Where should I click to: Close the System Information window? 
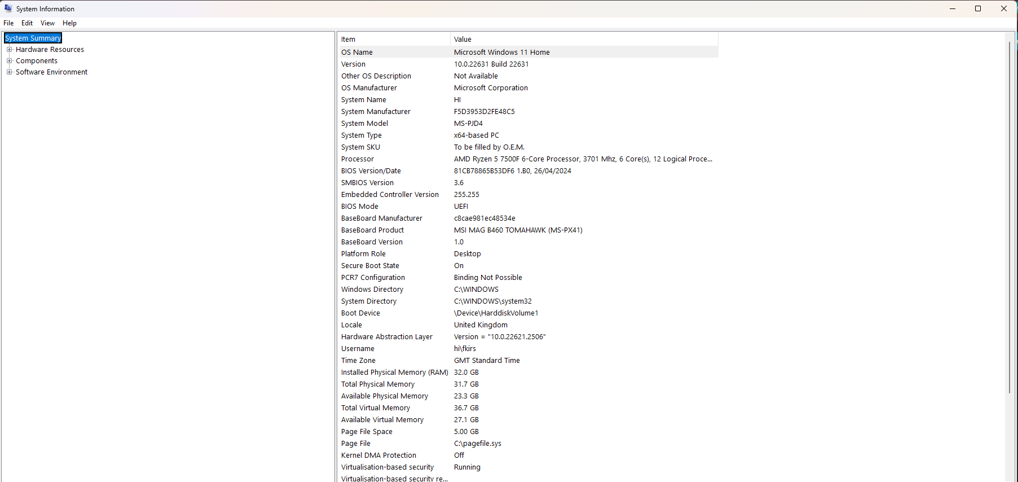pos(1004,8)
